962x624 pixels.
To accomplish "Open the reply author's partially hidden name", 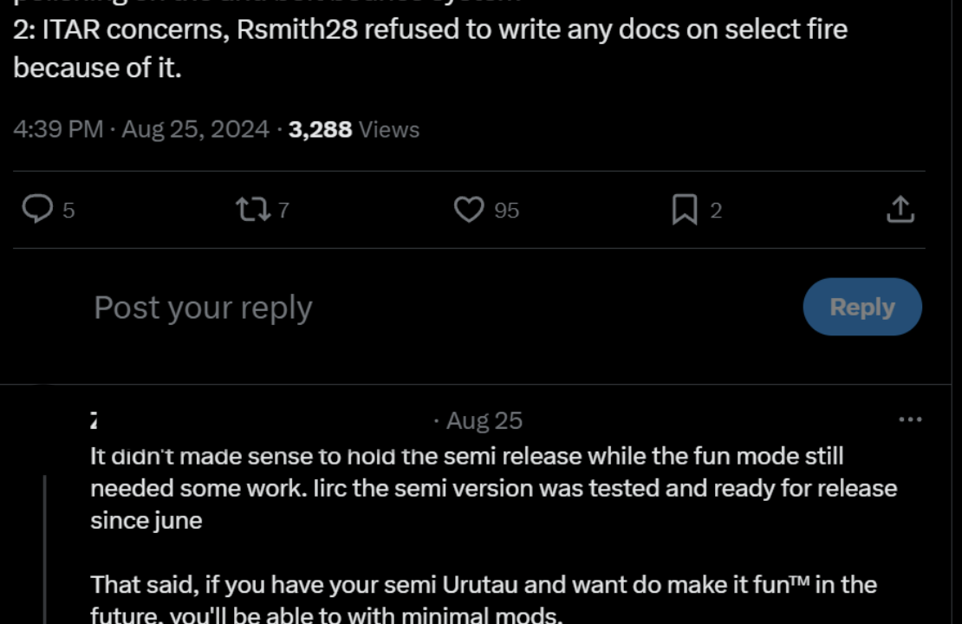I will point(94,421).
